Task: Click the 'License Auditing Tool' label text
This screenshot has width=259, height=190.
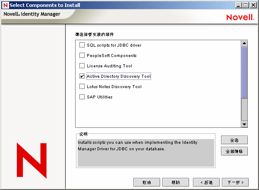Action: tap(110, 66)
